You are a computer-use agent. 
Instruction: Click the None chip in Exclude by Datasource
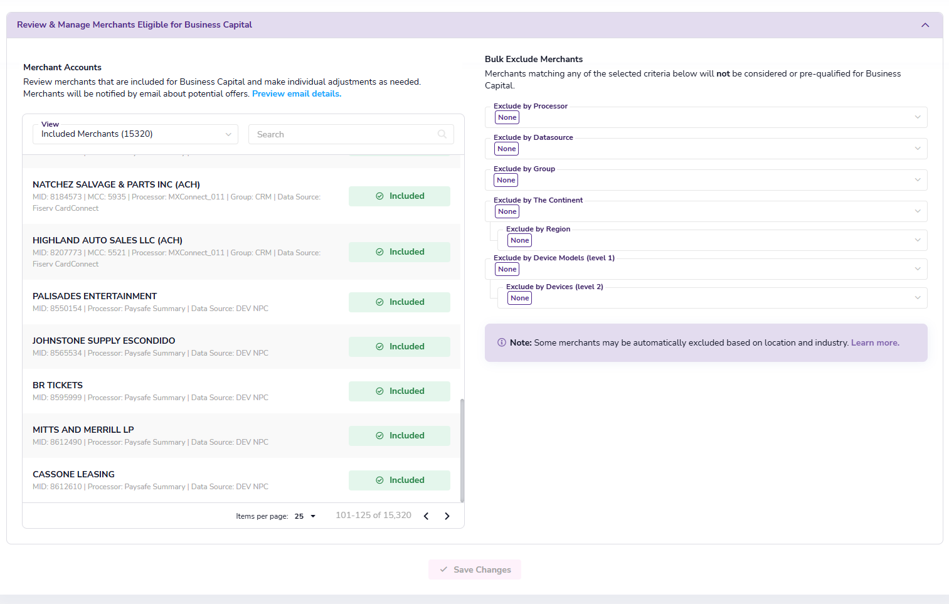[x=507, y=149]
